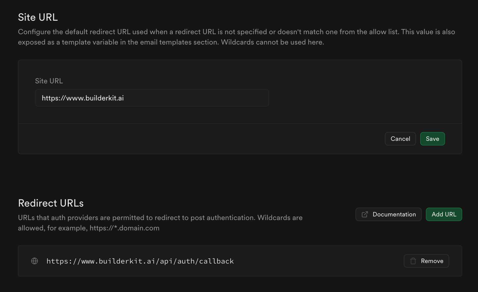Screen dimensions: 478x292
Task: Click the Redirect URLs description mentioning https://*.domain.com
Action: click(x=160, y=223)
